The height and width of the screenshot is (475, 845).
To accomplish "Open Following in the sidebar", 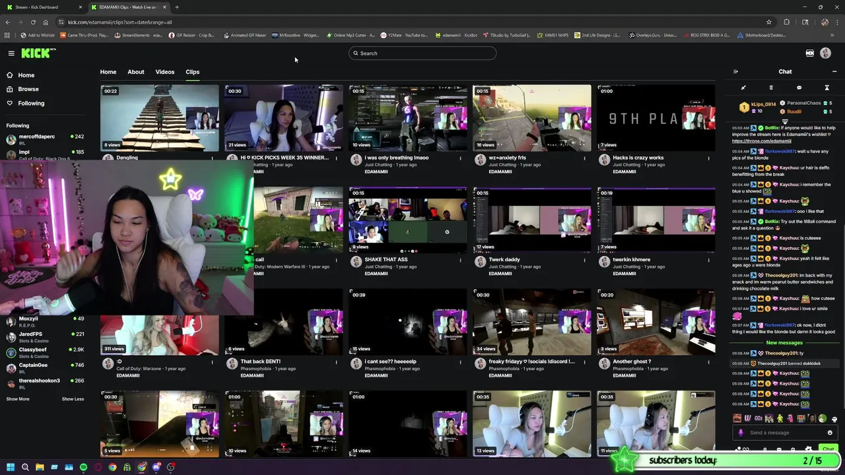I will pyautogui.click(x=25, y=103).
